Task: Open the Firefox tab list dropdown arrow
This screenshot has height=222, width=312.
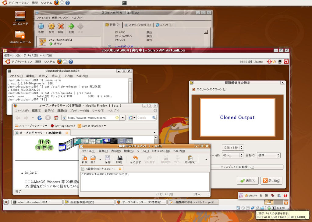Action: click(x=154, y=132)
